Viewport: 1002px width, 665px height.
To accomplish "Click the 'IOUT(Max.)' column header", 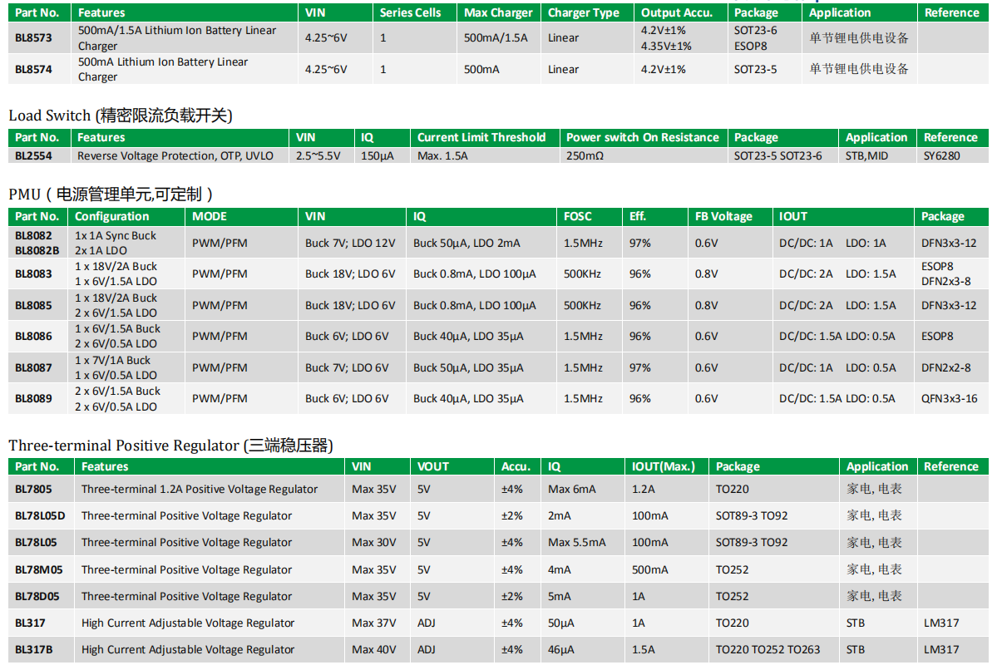I will pyautogui.click(x=664, y=466).
